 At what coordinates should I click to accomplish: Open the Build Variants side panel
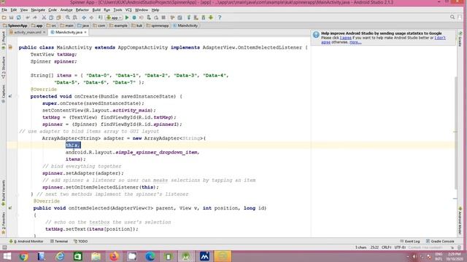pos(3,192)
